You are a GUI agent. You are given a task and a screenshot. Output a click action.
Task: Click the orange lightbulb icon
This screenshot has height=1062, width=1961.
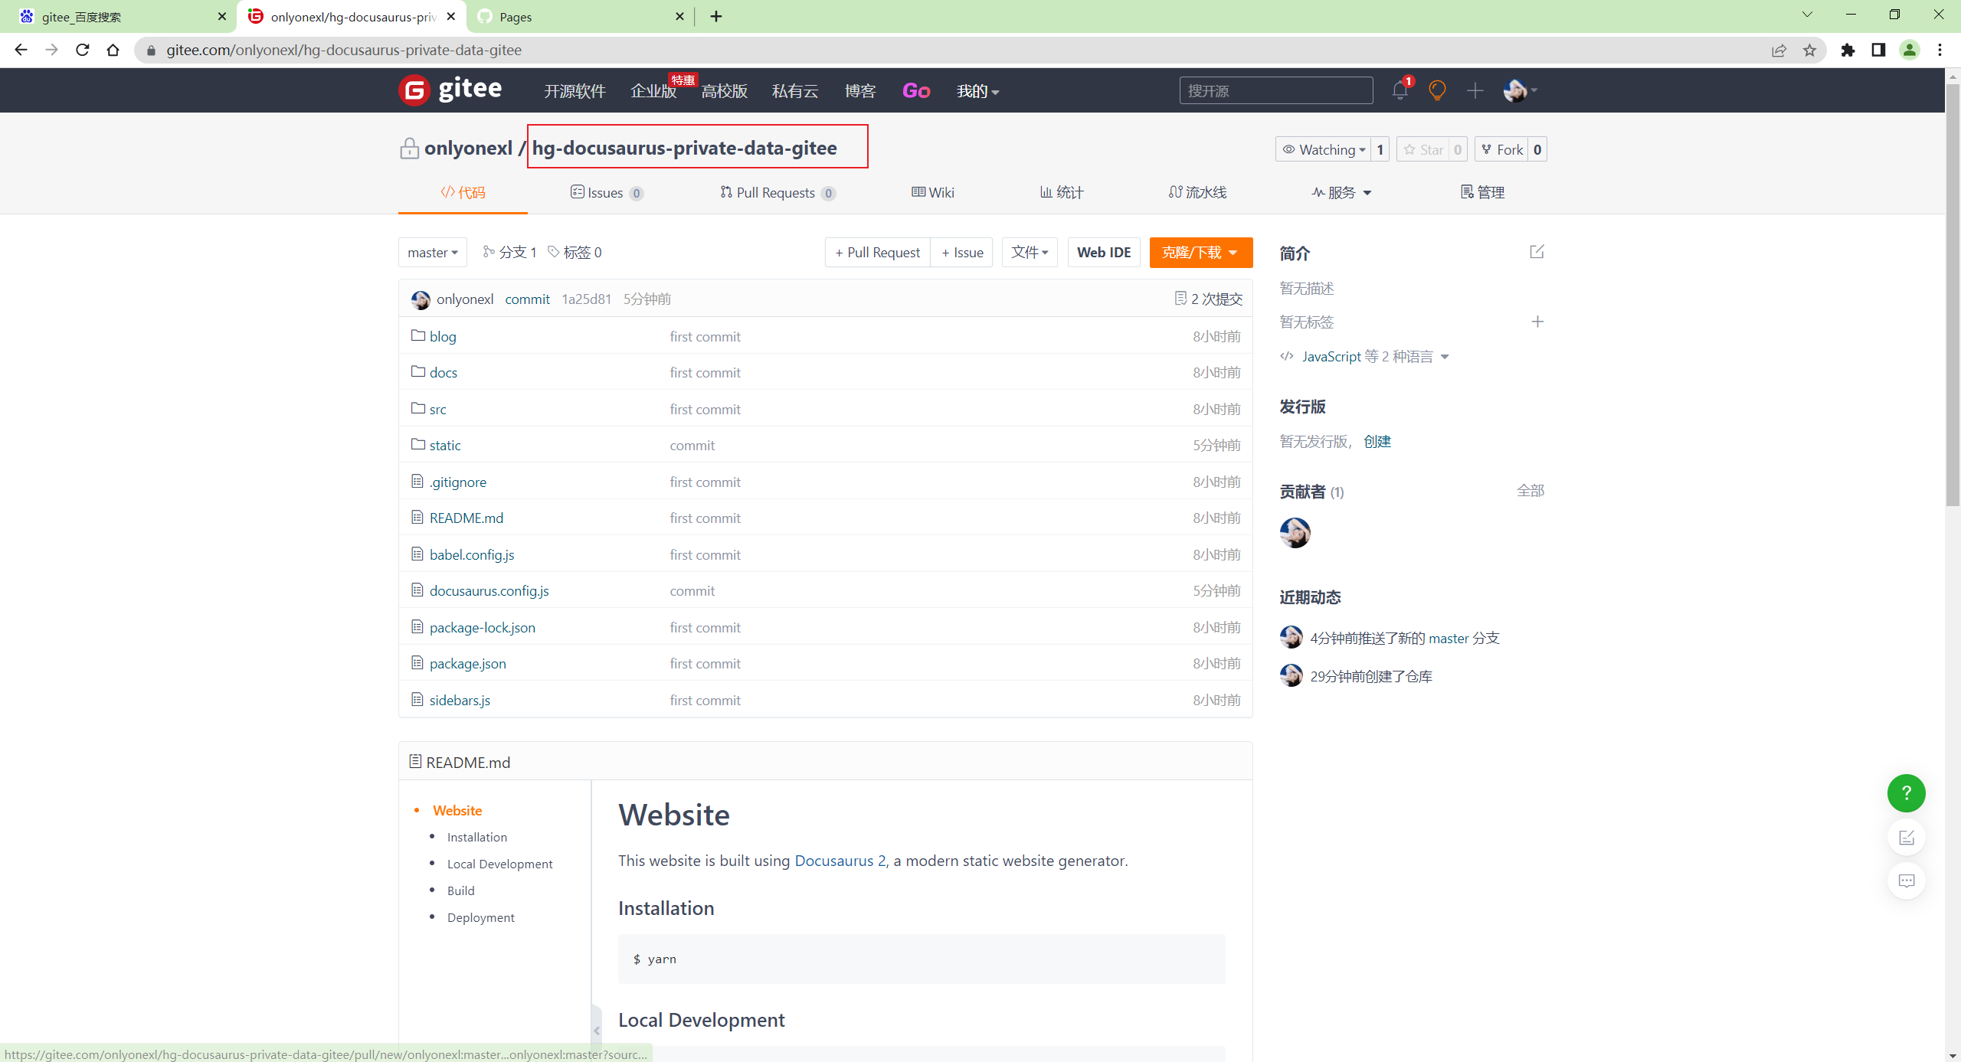[x=1437, y=90]
